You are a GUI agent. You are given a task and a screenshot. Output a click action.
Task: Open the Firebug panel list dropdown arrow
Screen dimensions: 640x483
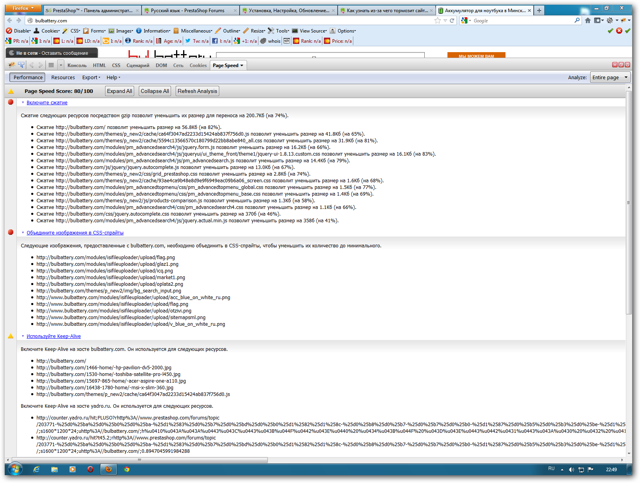click(x=61, y=65)
